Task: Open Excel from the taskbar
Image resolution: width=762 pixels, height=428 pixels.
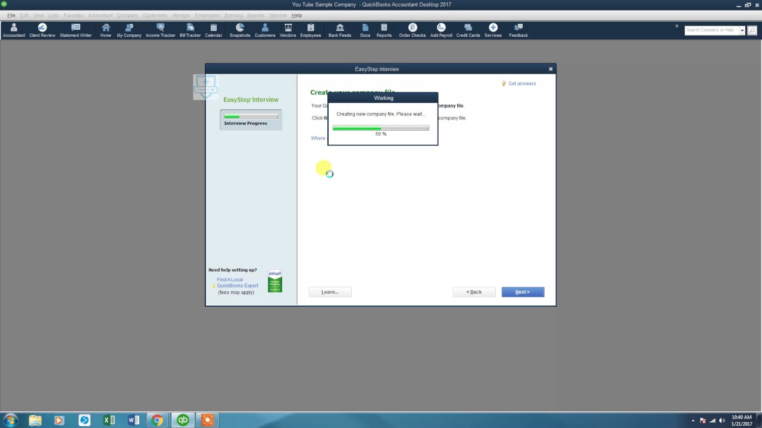Action: coord(109,420)
